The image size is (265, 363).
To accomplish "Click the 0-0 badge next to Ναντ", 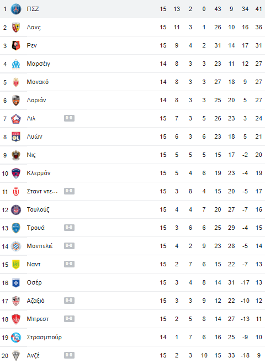I will [x=69, y=264].
